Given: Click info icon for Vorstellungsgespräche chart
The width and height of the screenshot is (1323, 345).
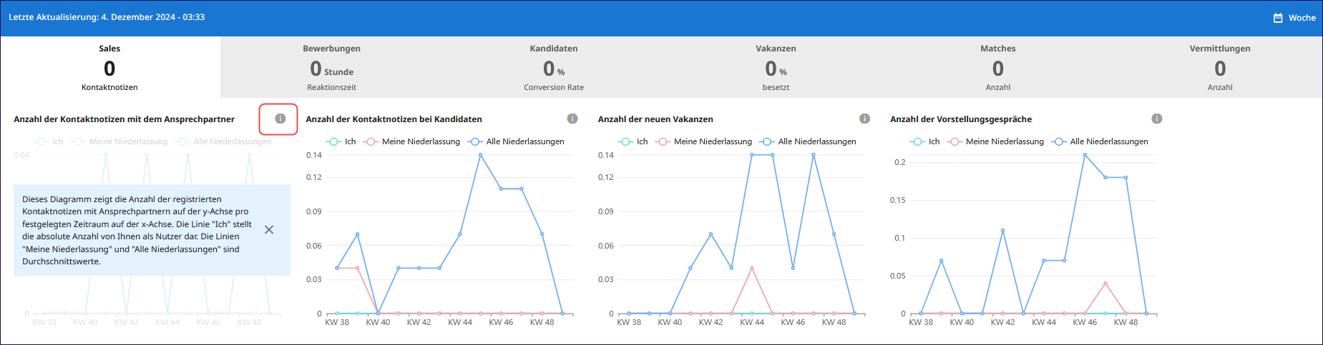Looking at the screenshot, I should [x=1156, y=119].
